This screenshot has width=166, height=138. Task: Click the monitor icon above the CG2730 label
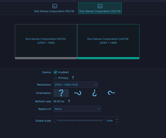(100, 6)
